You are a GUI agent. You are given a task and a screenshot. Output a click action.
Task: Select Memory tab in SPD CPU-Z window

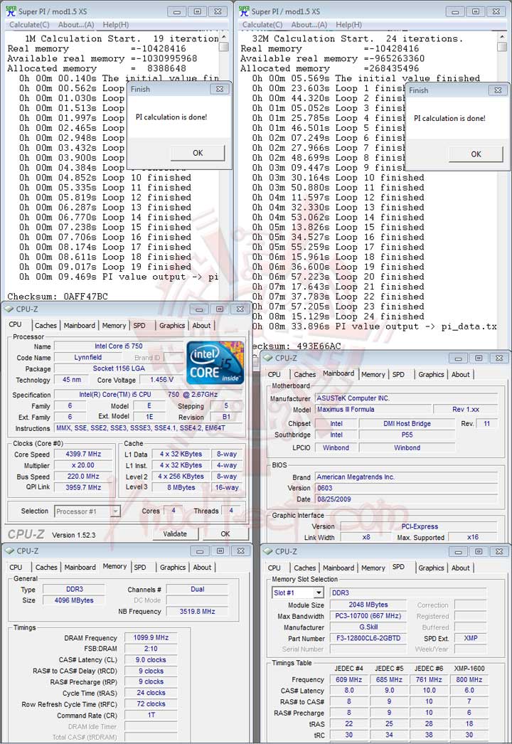pos(373,568)
